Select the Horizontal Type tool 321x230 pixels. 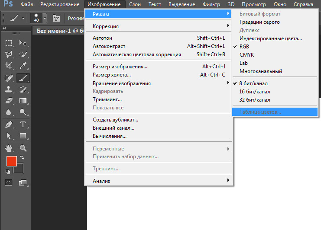click(x=23, y=125)
